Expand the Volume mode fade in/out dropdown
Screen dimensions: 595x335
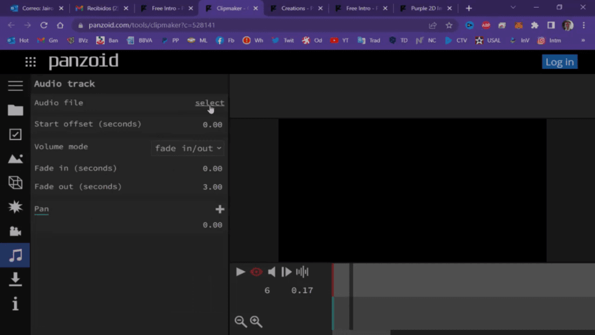click(x=188, y=148)
